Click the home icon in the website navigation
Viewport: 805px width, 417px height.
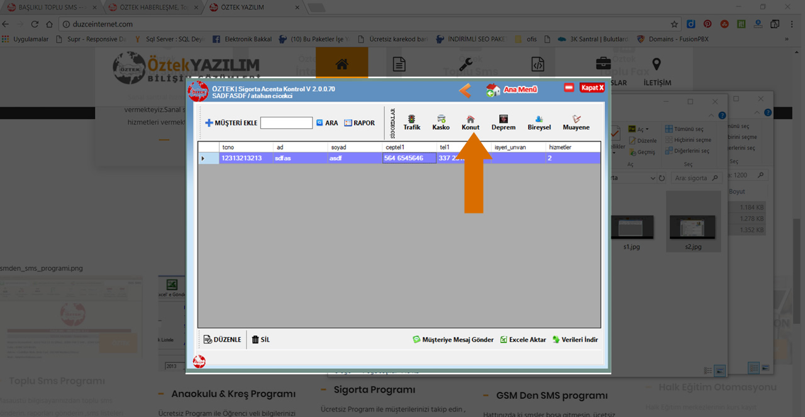click(x=341, y=64)
